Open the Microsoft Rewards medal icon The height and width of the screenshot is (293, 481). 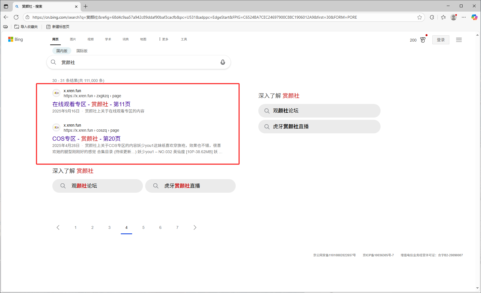click(423, 40)
